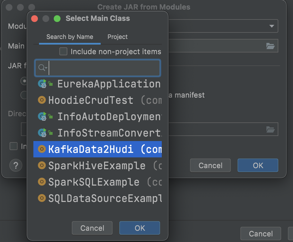Image resolution: width=293 pixels, height=242 pixels.
Task: Open the help question mark button
Action: 16,165
